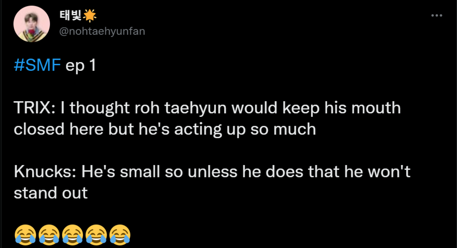Click the words "stand out" in the tweet
The image size is (457, 248).
pyautogui.click(x=51, y=193)
